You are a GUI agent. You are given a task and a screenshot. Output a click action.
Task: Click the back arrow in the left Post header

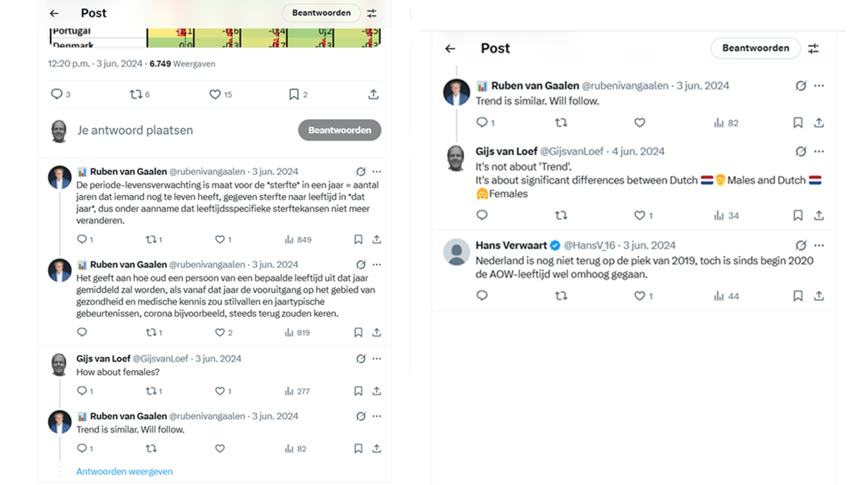(x=55, y=13)
